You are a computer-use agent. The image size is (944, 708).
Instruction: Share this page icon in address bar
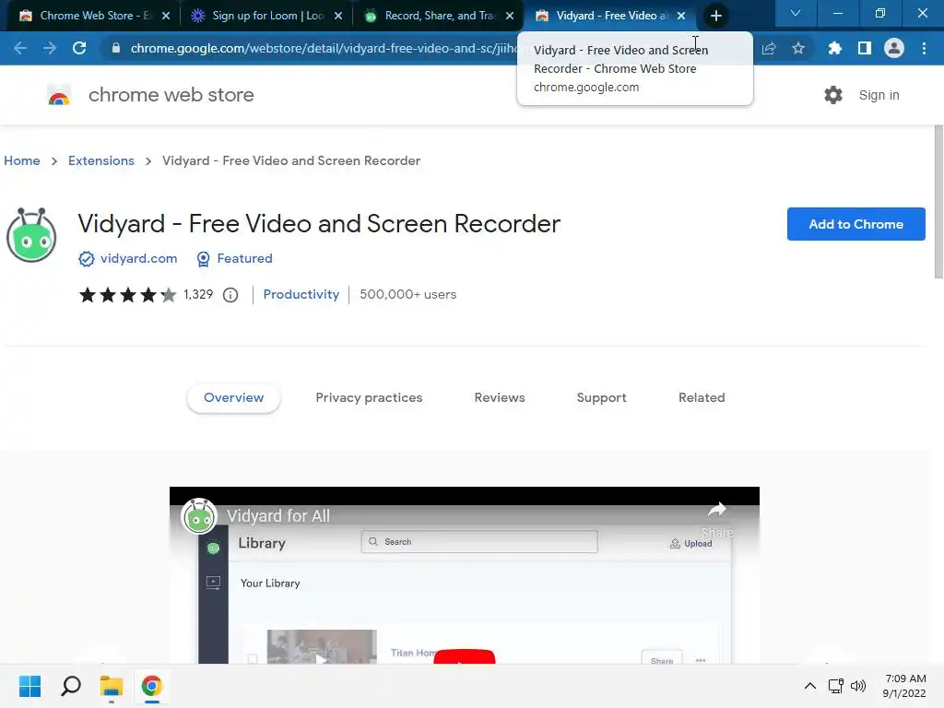(769, 48)
